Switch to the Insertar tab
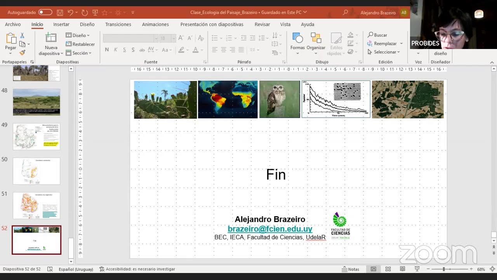The image size is (497, 280). tap(61, 24)
